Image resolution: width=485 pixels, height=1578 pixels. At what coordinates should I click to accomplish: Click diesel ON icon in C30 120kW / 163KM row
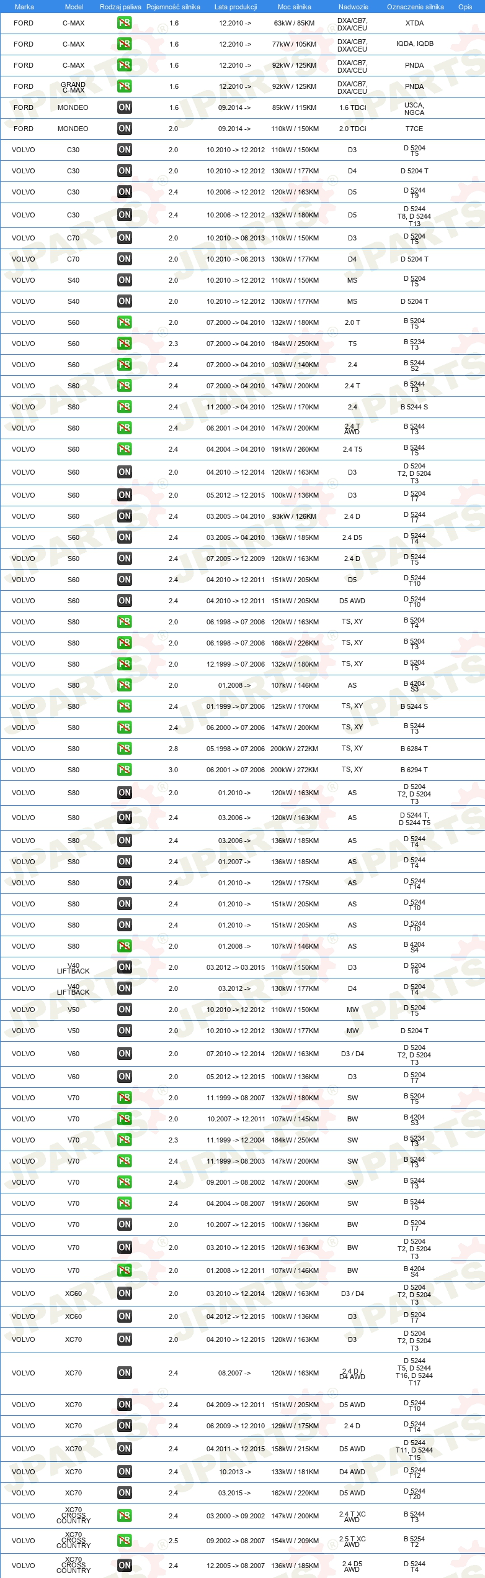(125, 192)
